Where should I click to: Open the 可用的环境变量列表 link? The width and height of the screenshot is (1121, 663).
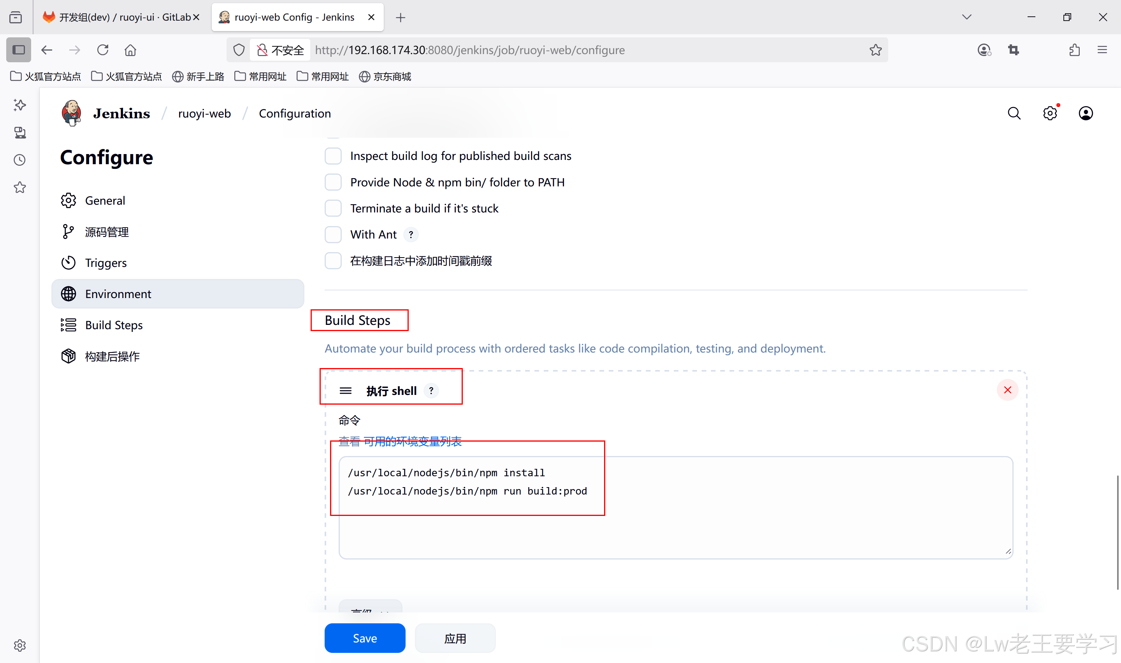coord(412,441)
